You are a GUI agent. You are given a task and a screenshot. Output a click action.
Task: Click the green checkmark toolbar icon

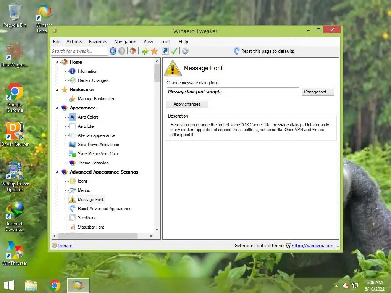pos(174,51)
